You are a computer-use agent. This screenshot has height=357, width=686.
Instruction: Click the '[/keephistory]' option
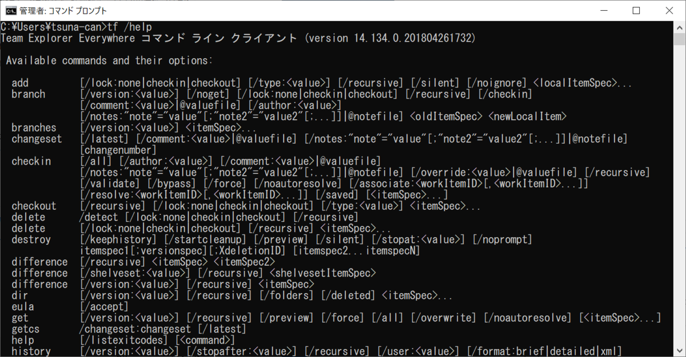click(119, 240)
